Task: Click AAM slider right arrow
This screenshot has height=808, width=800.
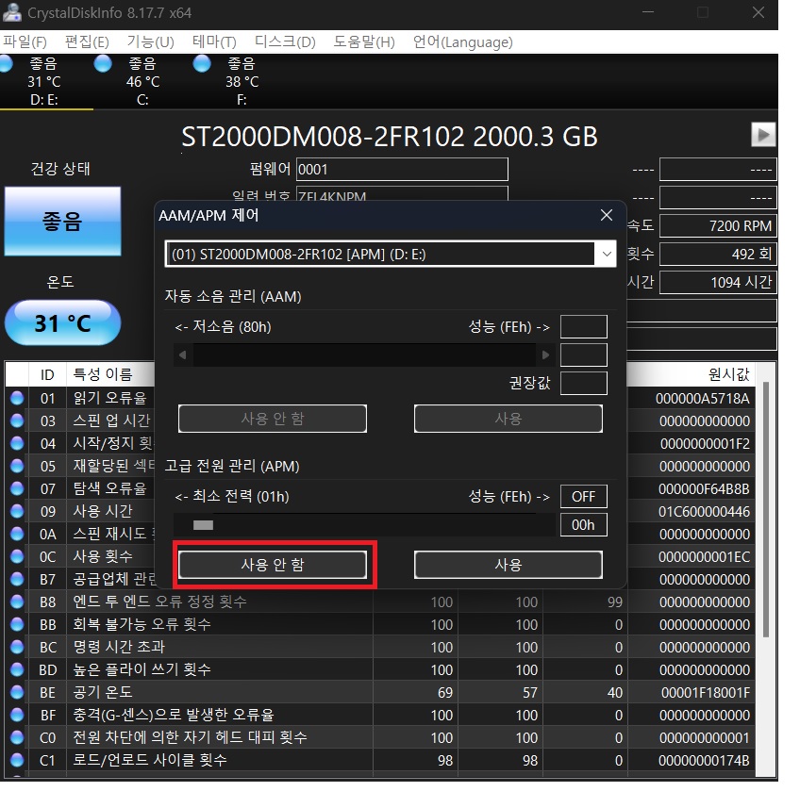Action: 546,355
